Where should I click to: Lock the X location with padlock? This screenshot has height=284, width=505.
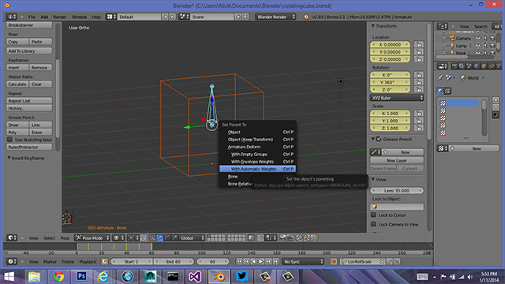point(419,44)
